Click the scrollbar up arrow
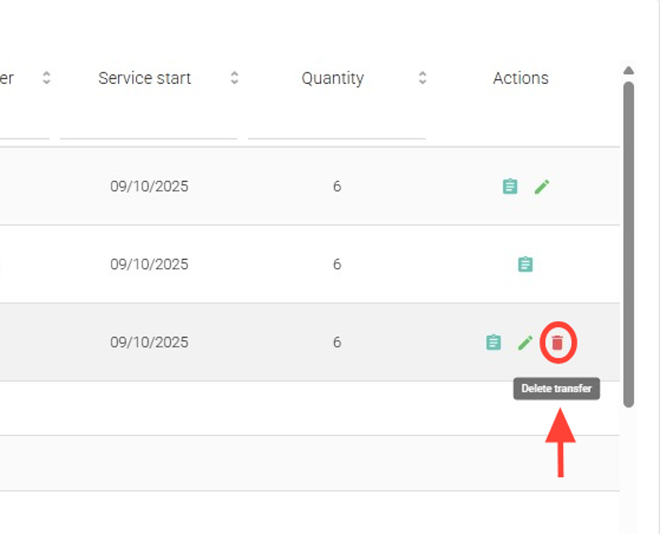 point(628,71)
